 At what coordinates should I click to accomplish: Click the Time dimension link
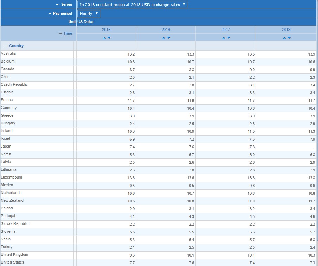coord(68,34)
